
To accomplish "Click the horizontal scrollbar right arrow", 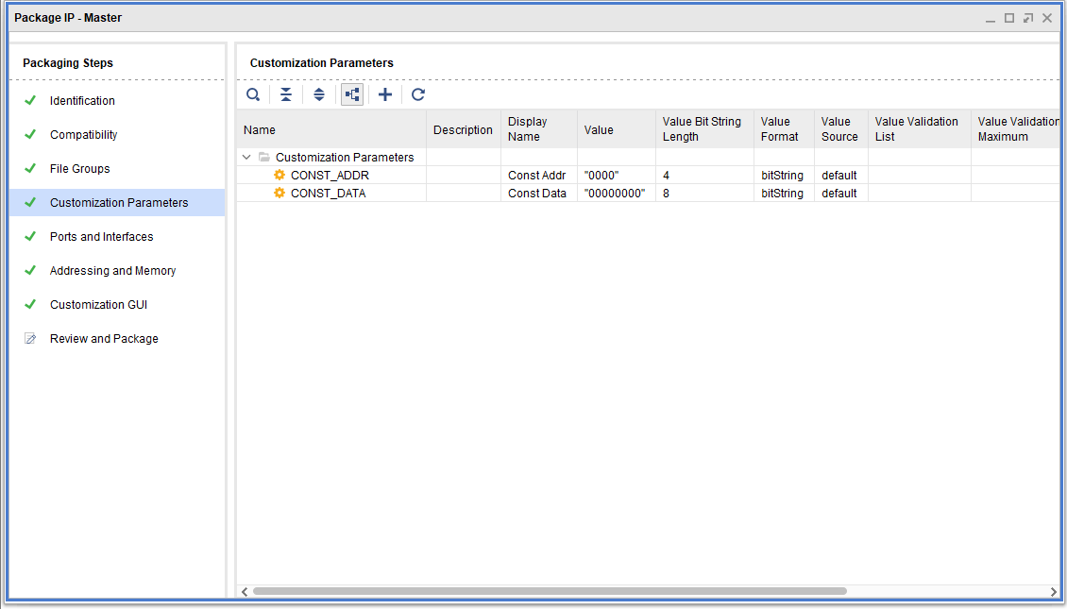I will pyautogui.click(x=1054, y=591).
